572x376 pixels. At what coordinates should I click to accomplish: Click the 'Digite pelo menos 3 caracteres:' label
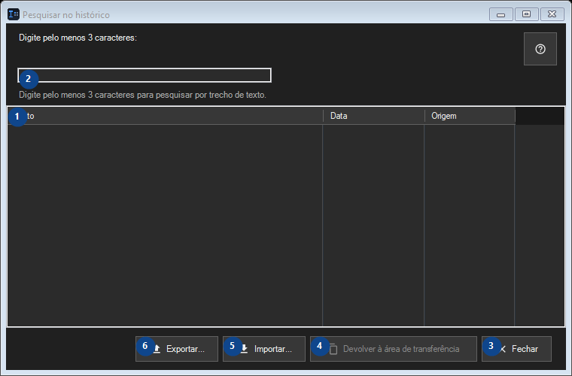point(78,38)
